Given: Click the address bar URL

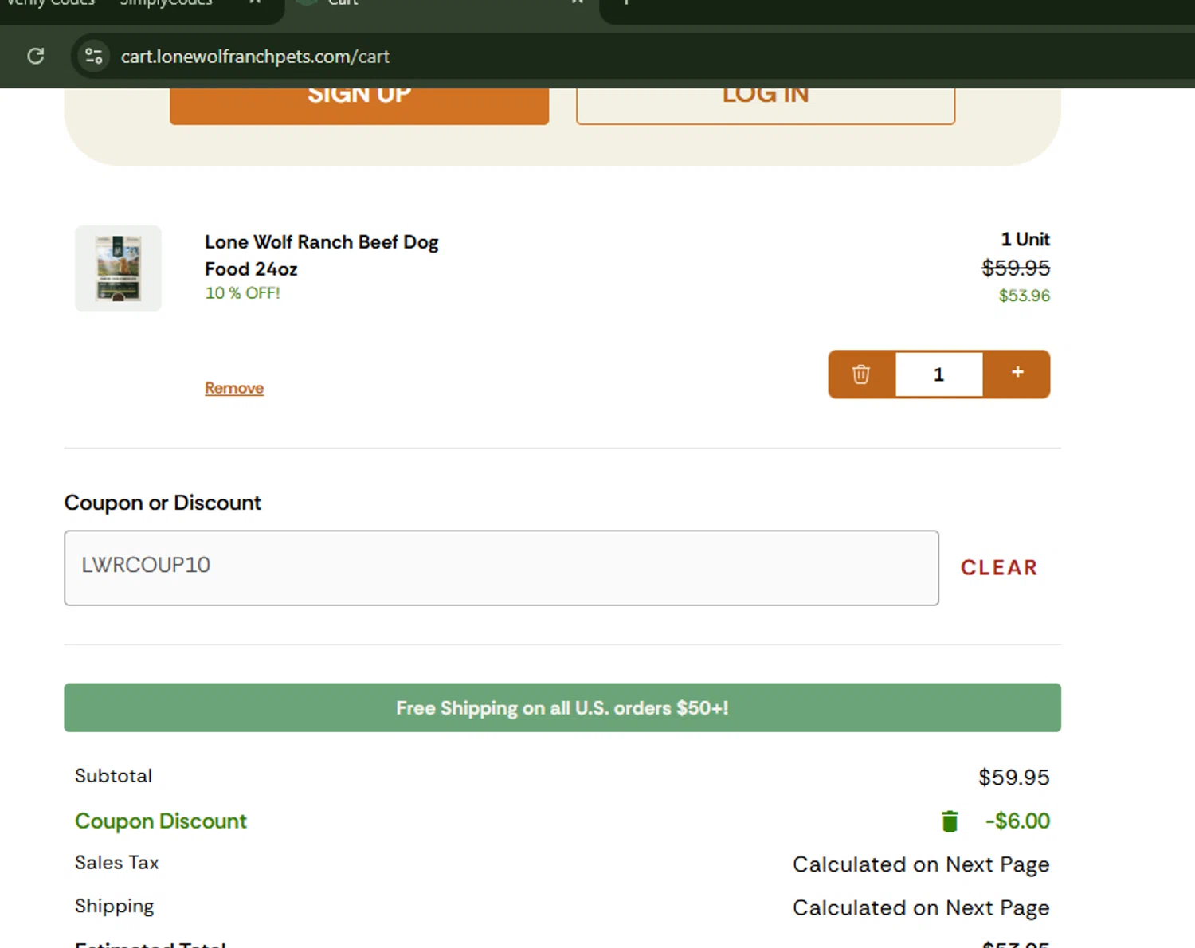Looking at the screenshot, I should click(x=255, y=57).
